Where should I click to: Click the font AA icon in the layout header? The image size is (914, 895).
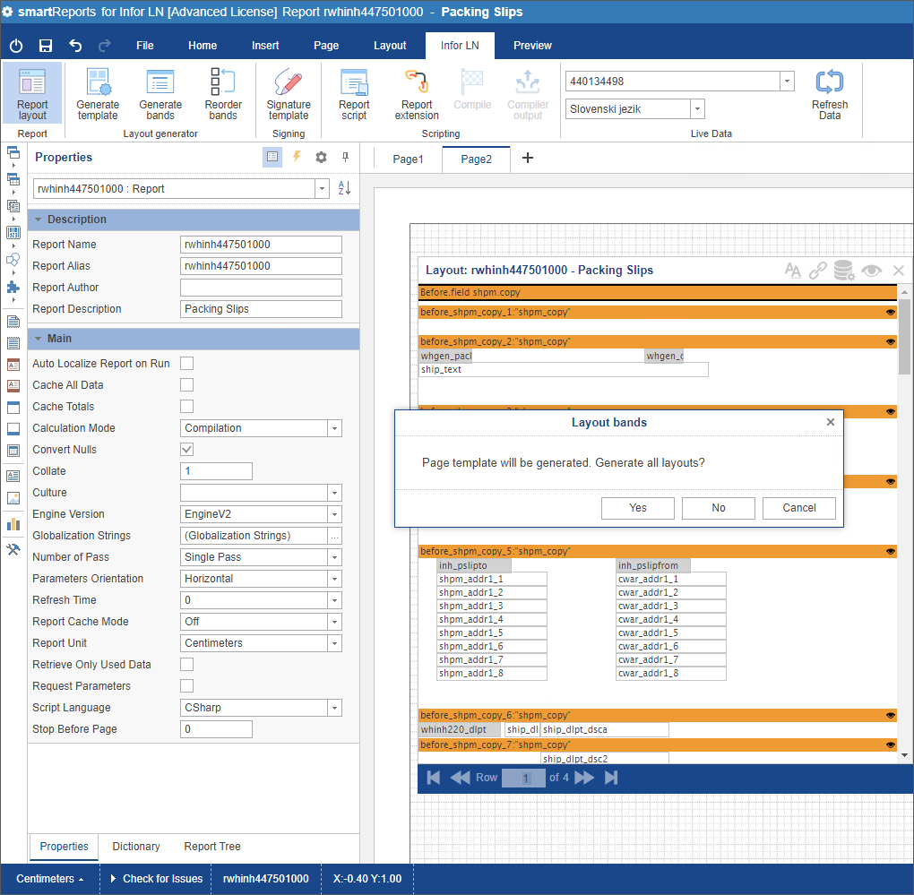coord(793,271)
